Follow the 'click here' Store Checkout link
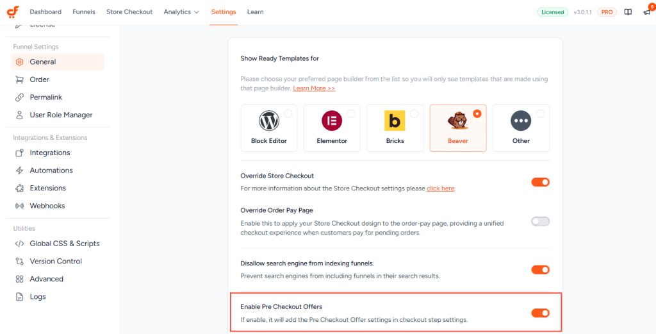 (441, 188)
